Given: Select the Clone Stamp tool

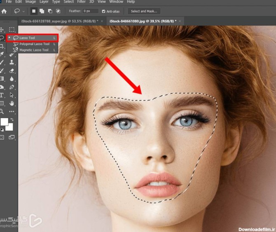Looking at the screenshot, I should (x=12, y=62).
